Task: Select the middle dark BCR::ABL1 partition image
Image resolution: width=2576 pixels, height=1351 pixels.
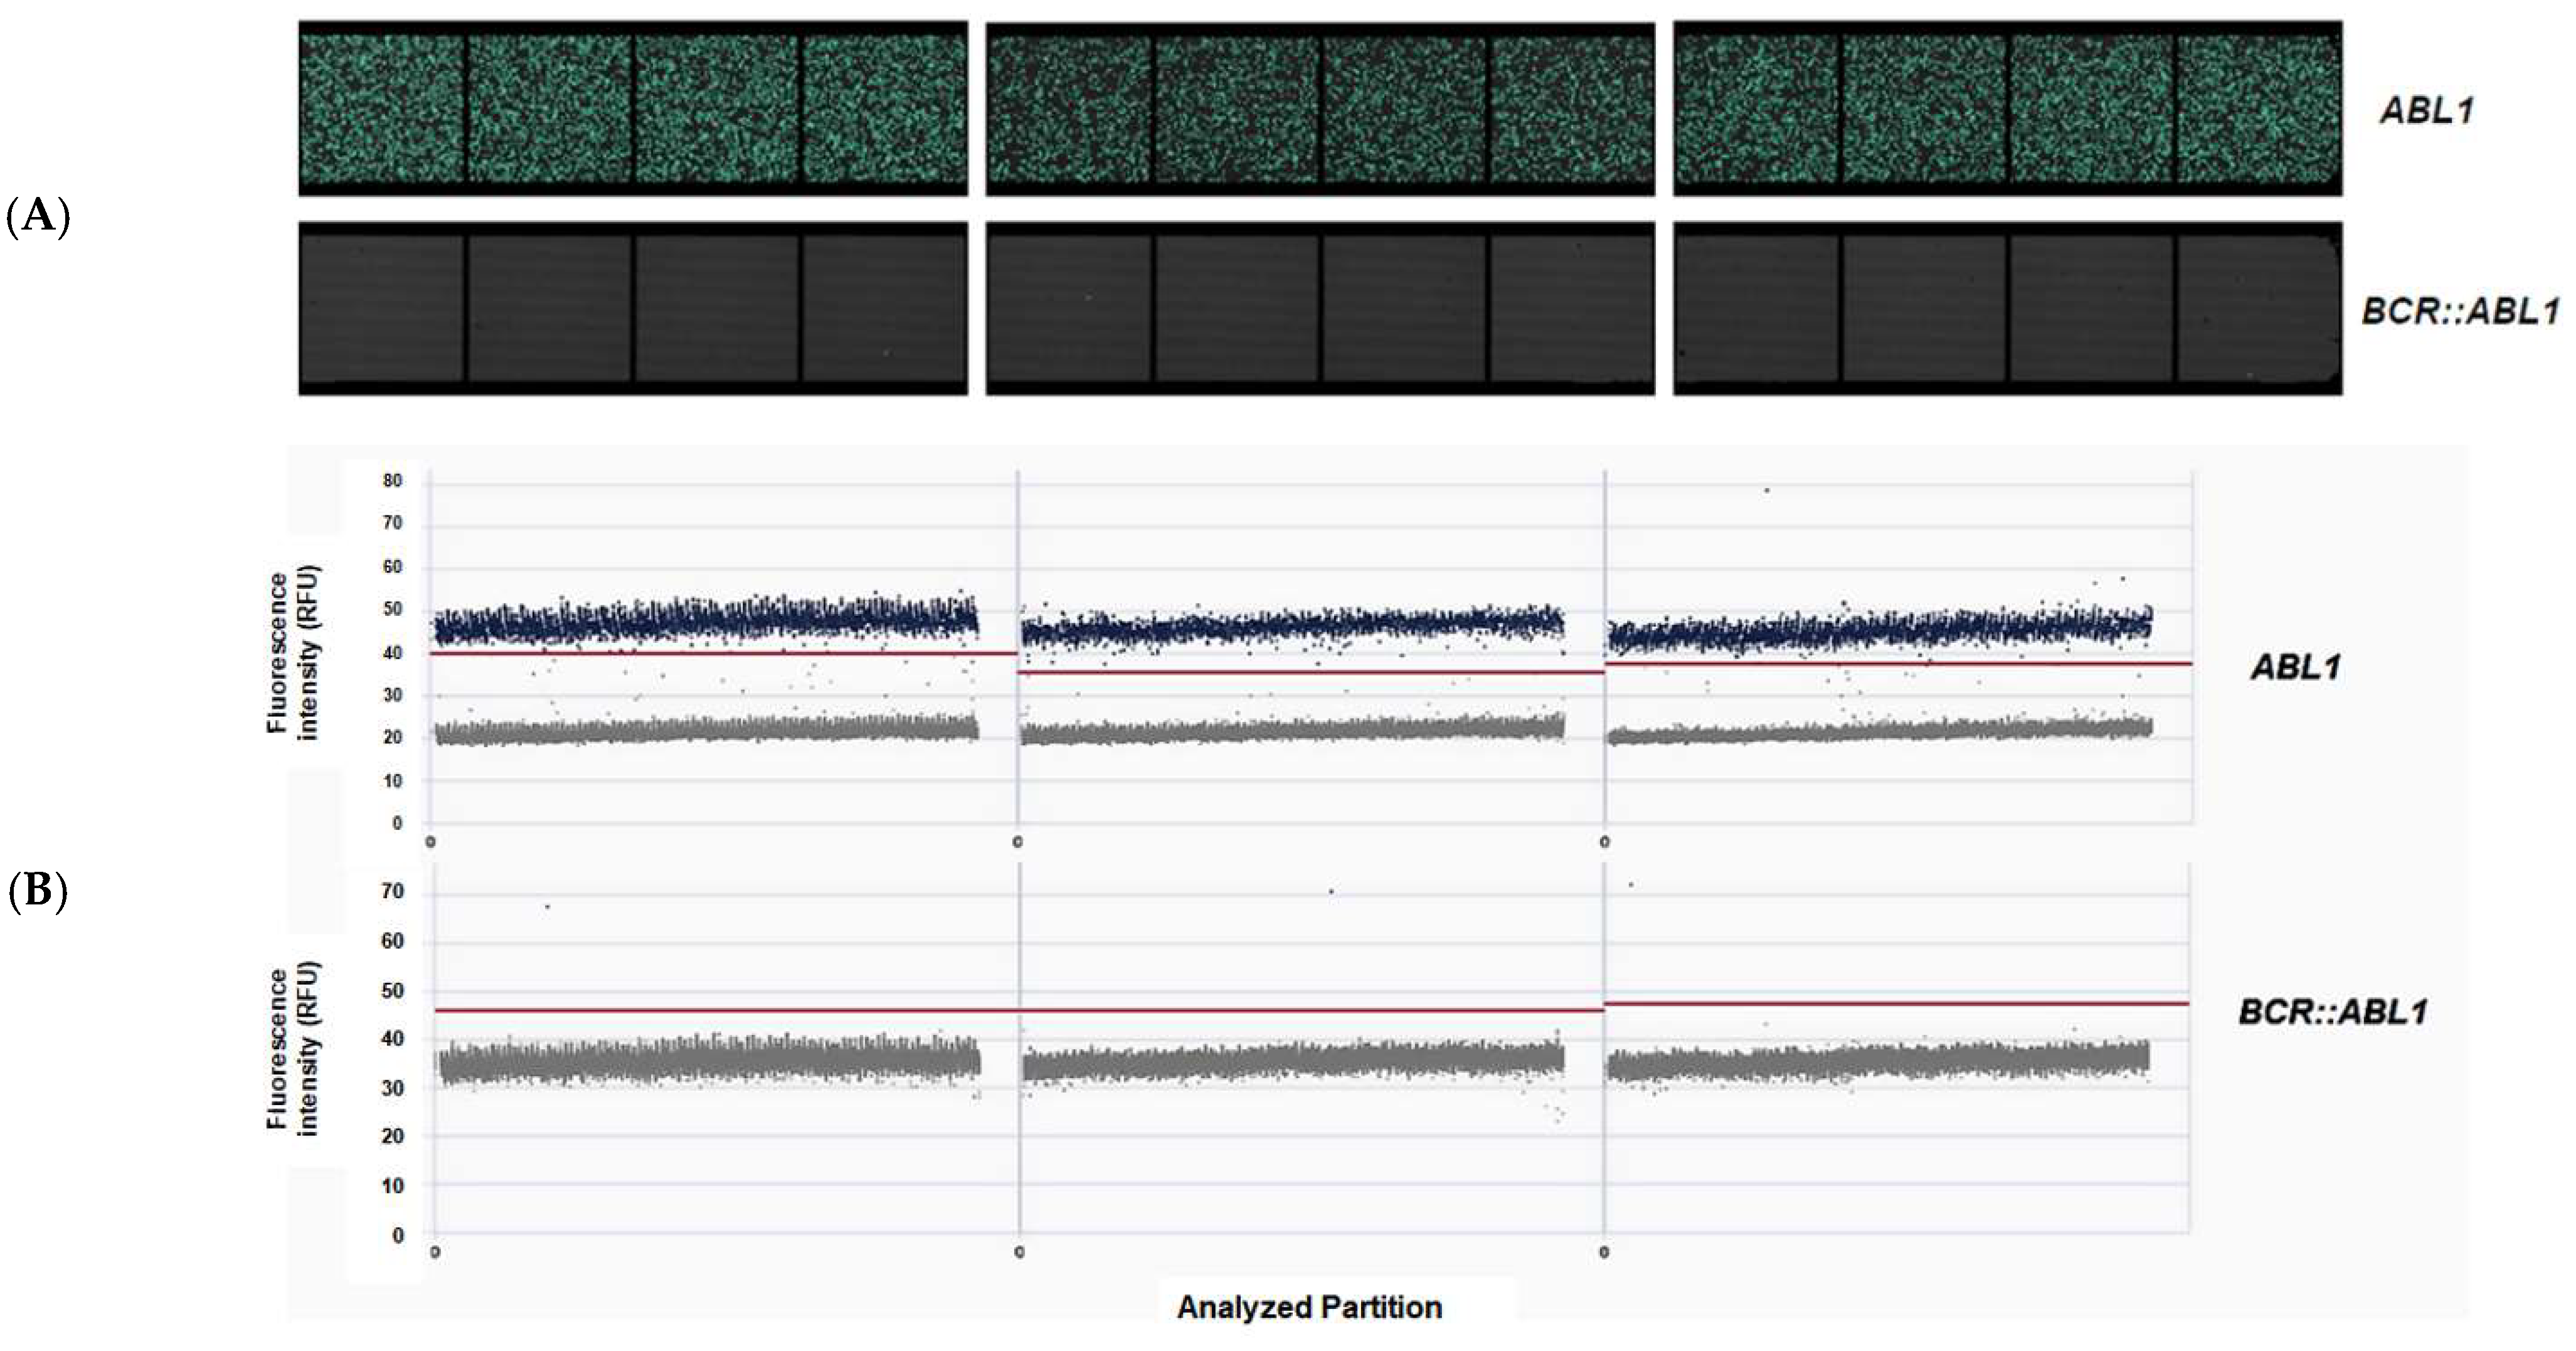Action: [x=1320, y=308]
